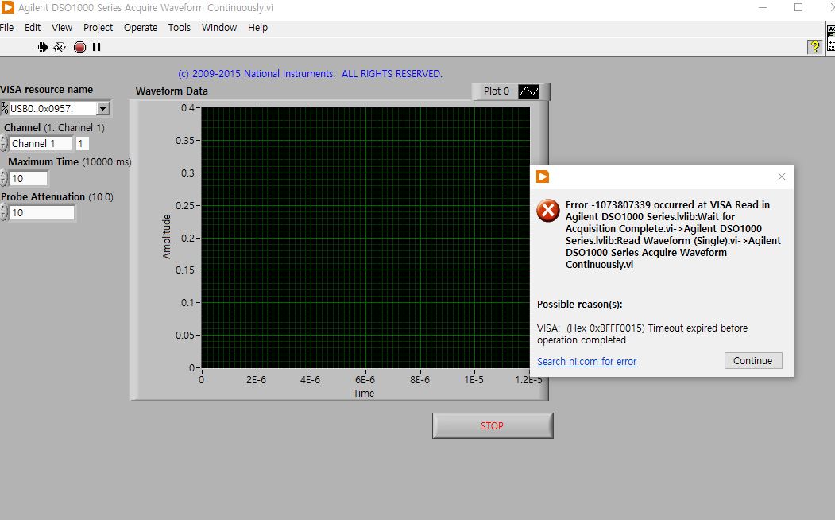Click the LabVIEW icon in error dialog
The width and height of the screenshot is (835, 520).
pos(543,177)
